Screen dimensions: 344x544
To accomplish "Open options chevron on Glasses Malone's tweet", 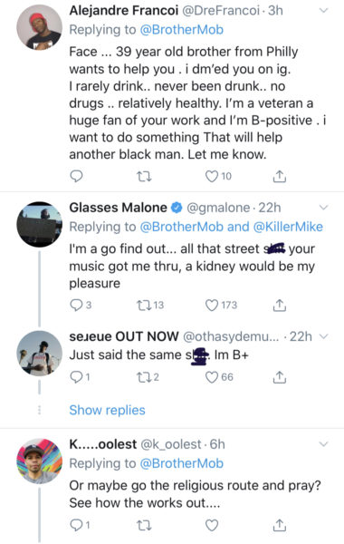I will [323, 208].
